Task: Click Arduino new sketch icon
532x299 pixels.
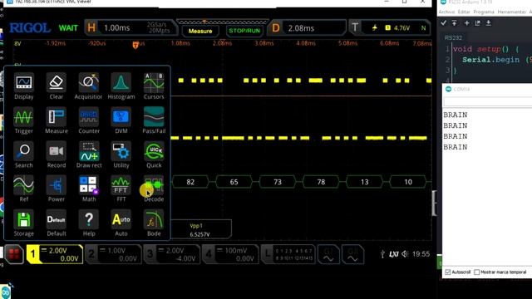Action: (467, 23)
